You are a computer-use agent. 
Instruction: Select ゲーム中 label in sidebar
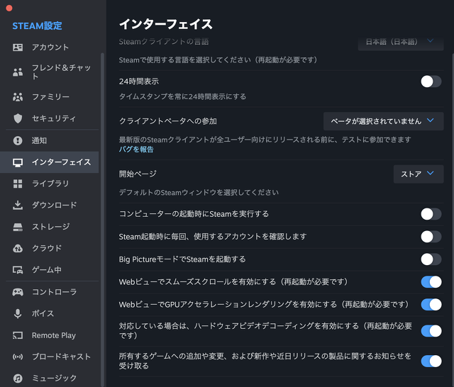47,270
